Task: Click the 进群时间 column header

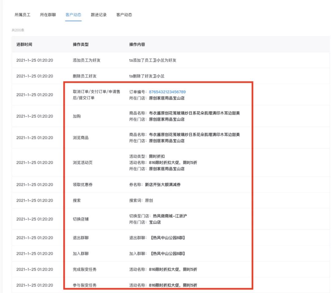Action: (24, 44)
